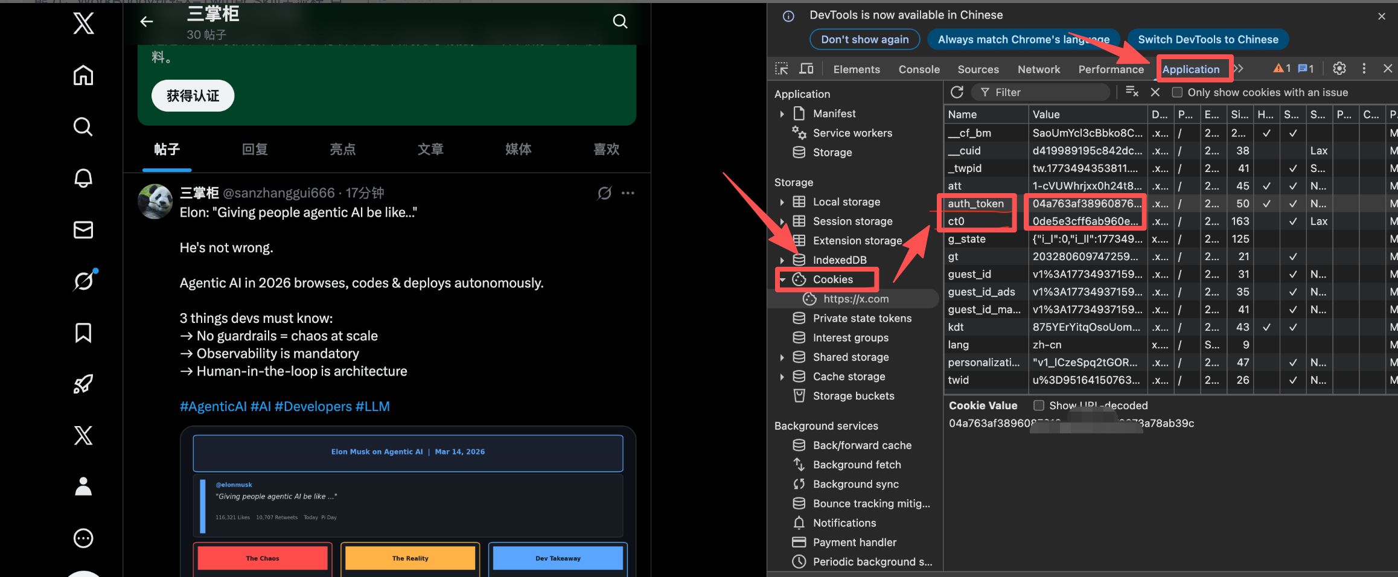1398x577 pixels.
Task: Delete the selected cookie with the X icon
Action: [1155, 92]
